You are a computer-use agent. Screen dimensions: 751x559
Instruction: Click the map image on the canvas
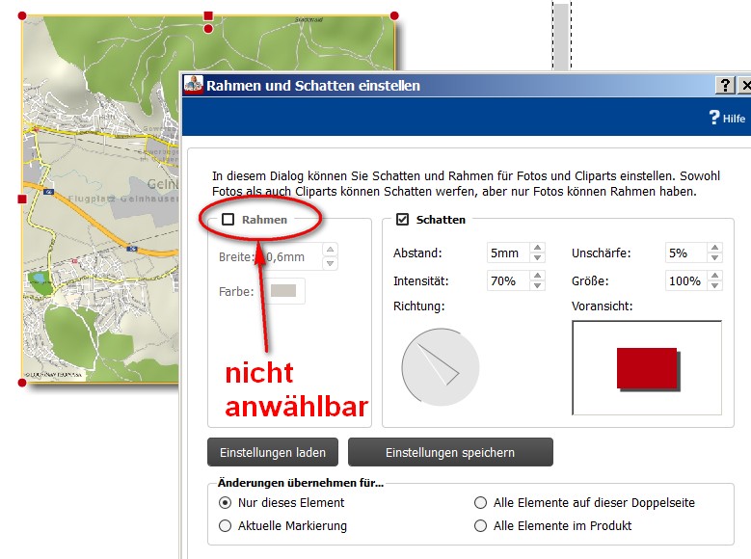(x=100, y=199)
